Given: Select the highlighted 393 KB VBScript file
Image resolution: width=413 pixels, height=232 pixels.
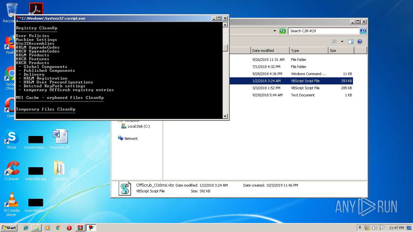Looking at the screenshot, I should 291,81.
